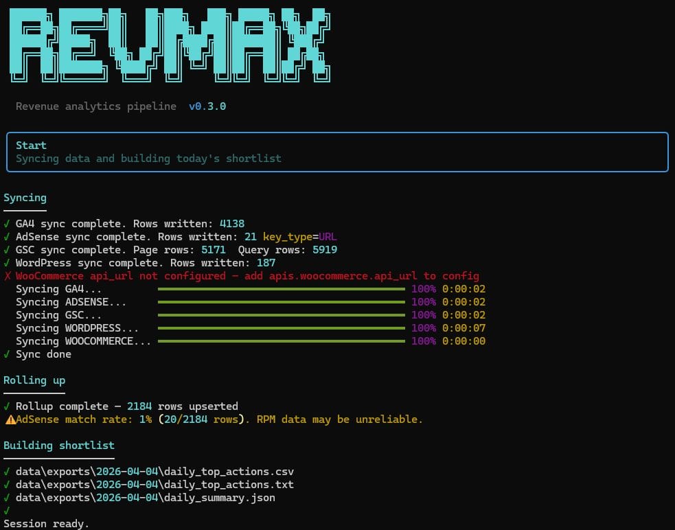
Task: Click the 'Syncing WOOCOMMERCE...' progress bar
Action: 281,341
